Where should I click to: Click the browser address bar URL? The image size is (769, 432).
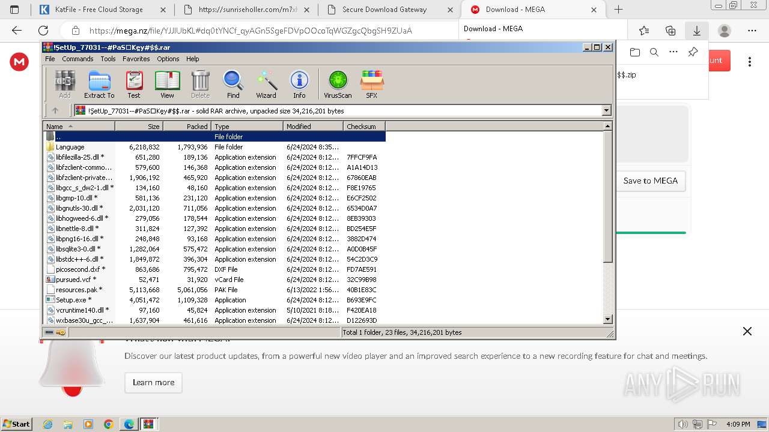[251, 31]
